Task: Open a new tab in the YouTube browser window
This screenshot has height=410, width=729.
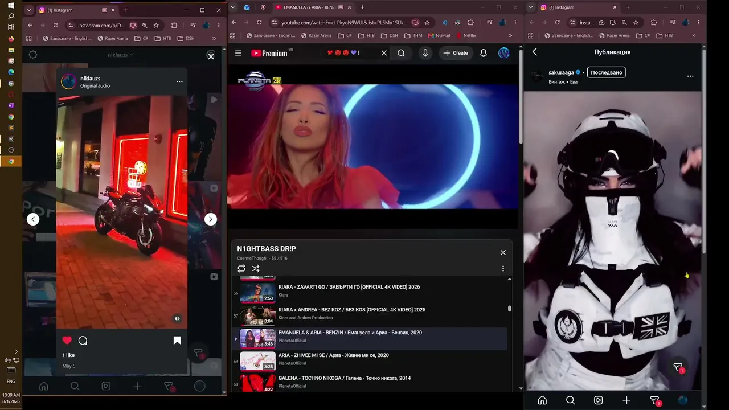Action: [x=362, y=7]
